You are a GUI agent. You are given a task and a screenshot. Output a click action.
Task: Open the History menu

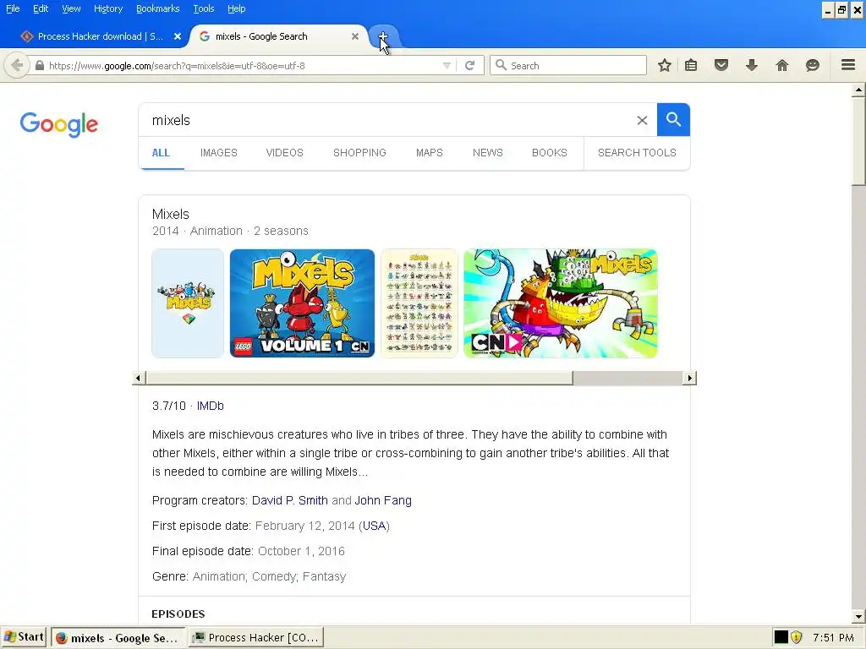(107, 8)
